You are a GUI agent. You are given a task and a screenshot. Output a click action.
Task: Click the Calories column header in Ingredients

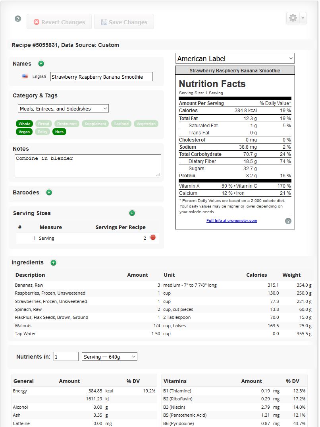tap(256, 275)
